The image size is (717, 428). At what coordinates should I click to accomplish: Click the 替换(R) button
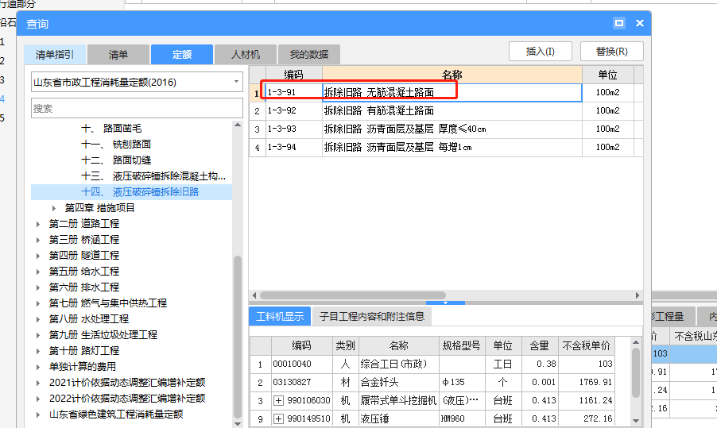611,51
